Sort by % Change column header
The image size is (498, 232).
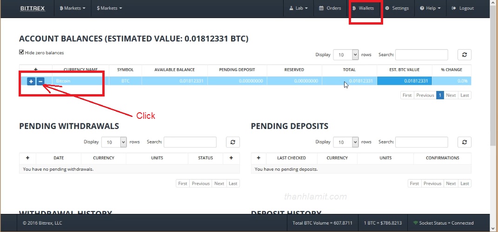coord(452,70)
